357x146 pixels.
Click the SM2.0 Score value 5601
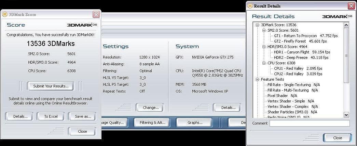71,54
